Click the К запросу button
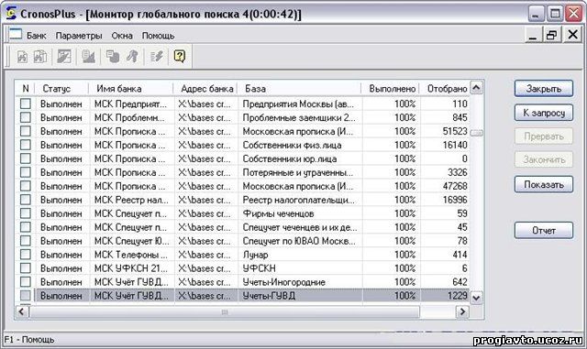Viewport: 587px width, 349px height. 544,113
